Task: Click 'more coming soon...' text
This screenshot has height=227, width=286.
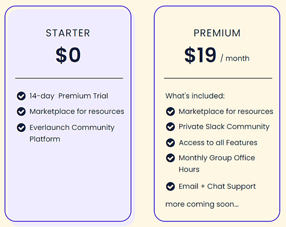Action: [202, 204]
